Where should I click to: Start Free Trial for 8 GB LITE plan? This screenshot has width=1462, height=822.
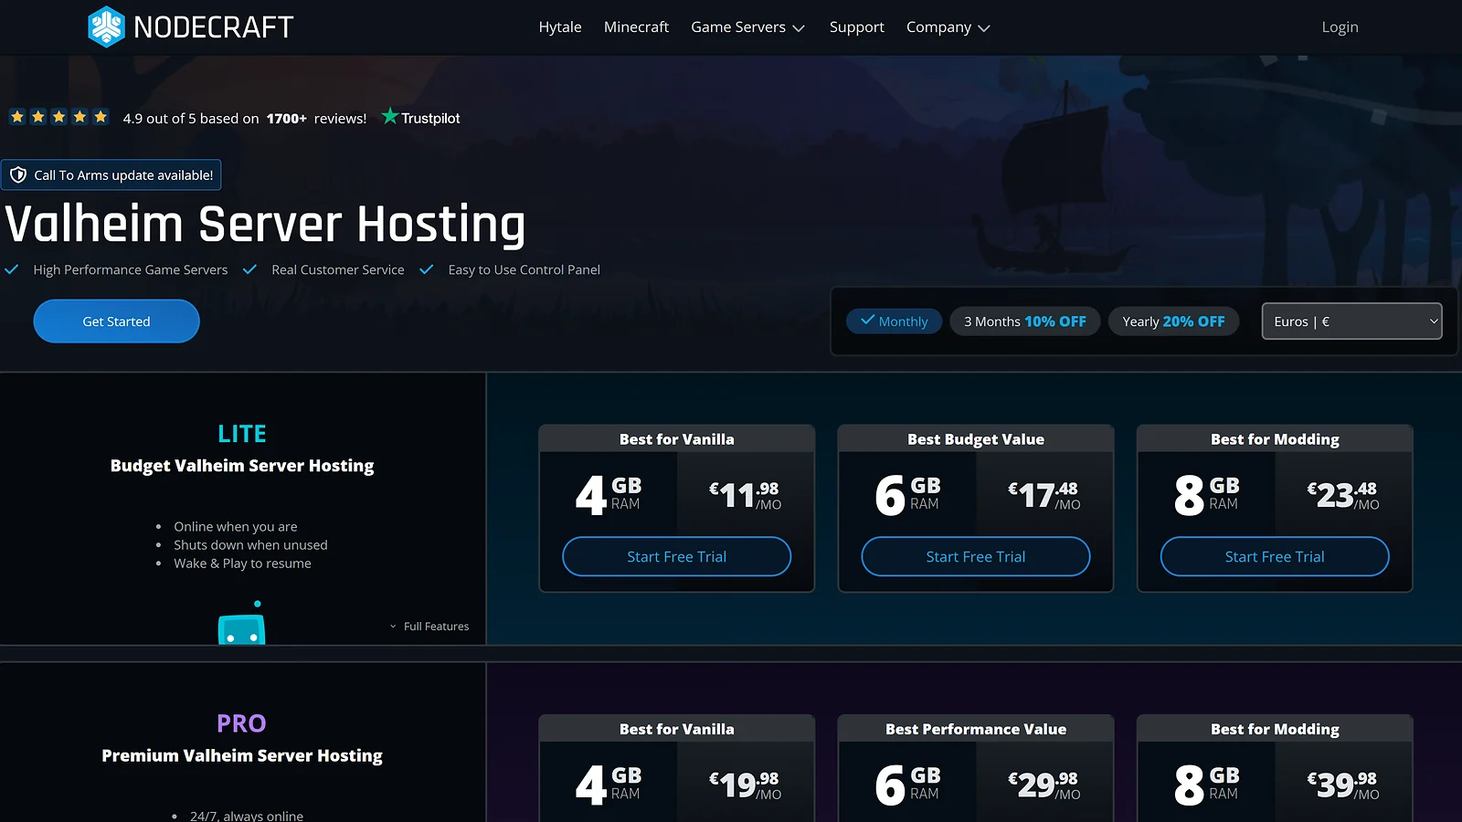pos(1275,556)
